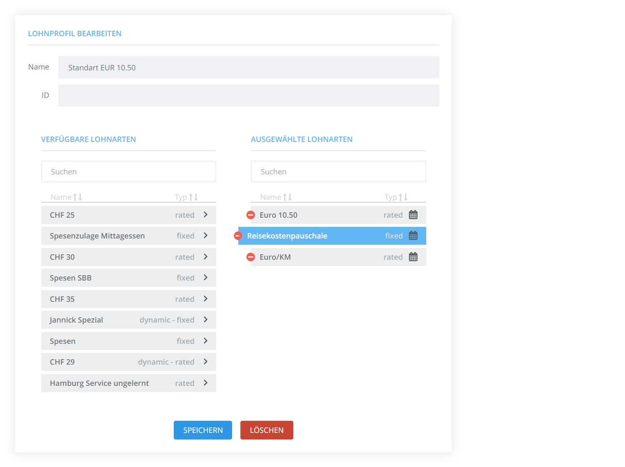Open calendar icon in Euro/KM row
Screen dimensions: 625x467
pyautogui.click(x=413, y=257)
